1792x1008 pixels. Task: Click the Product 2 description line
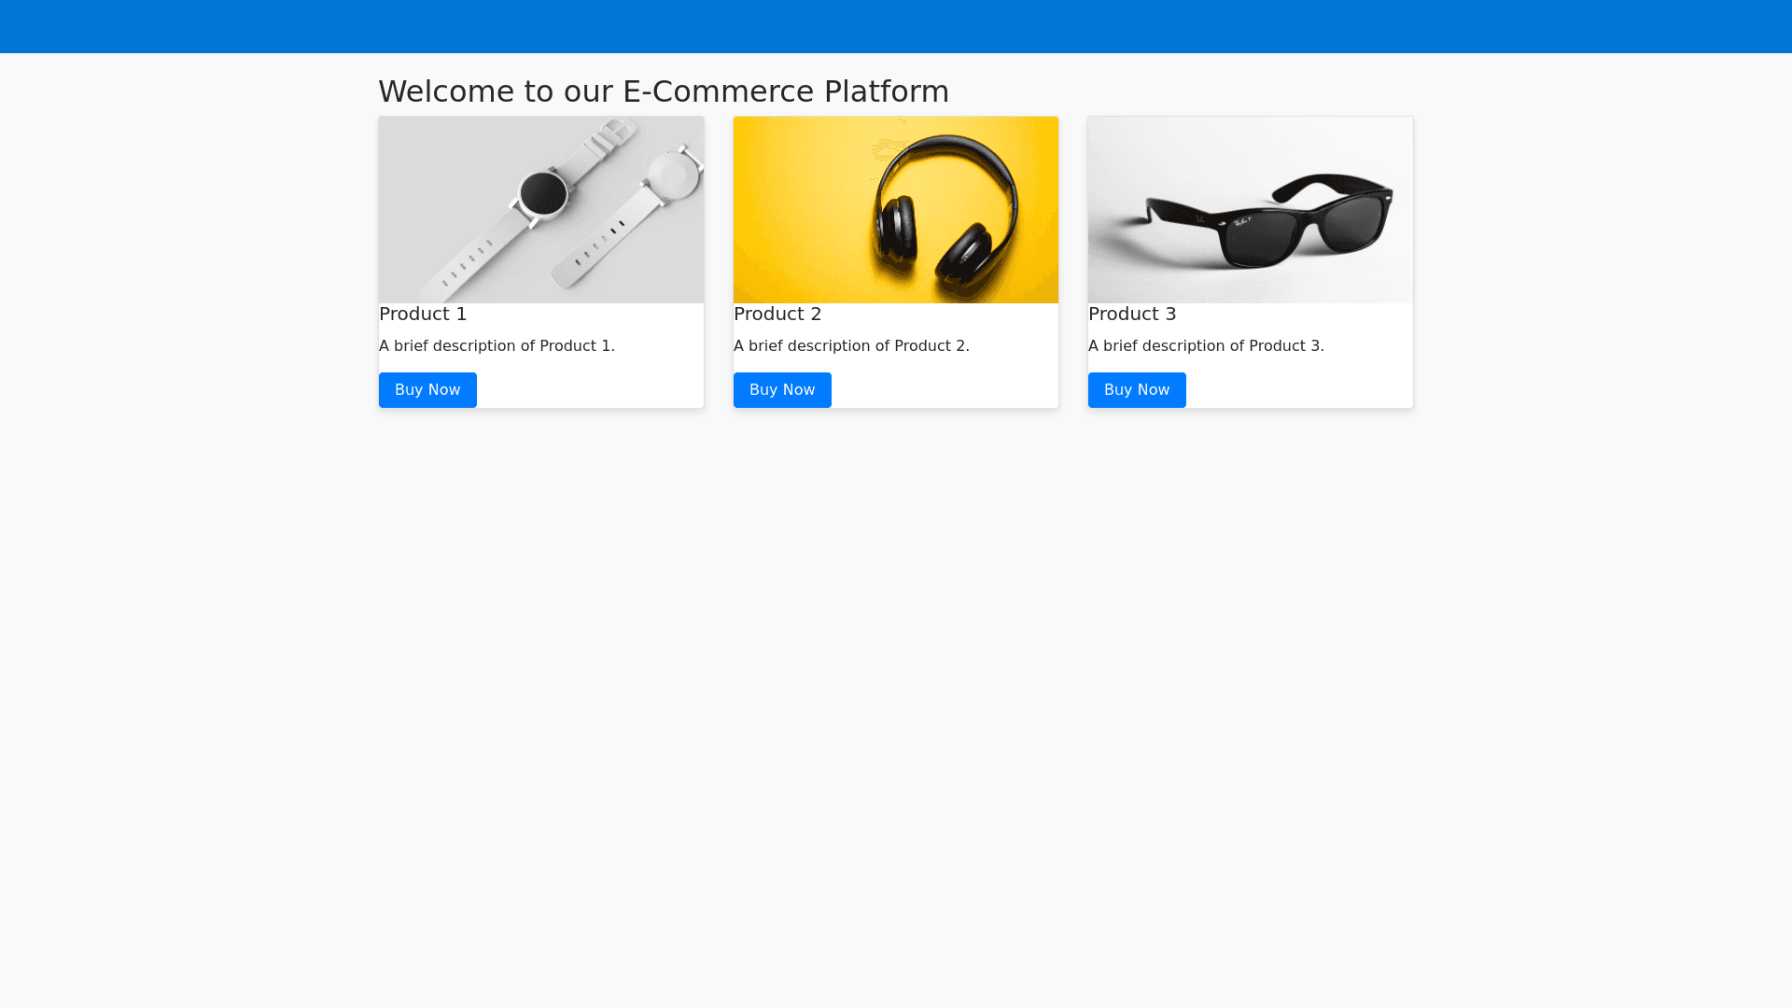[851, 346]
